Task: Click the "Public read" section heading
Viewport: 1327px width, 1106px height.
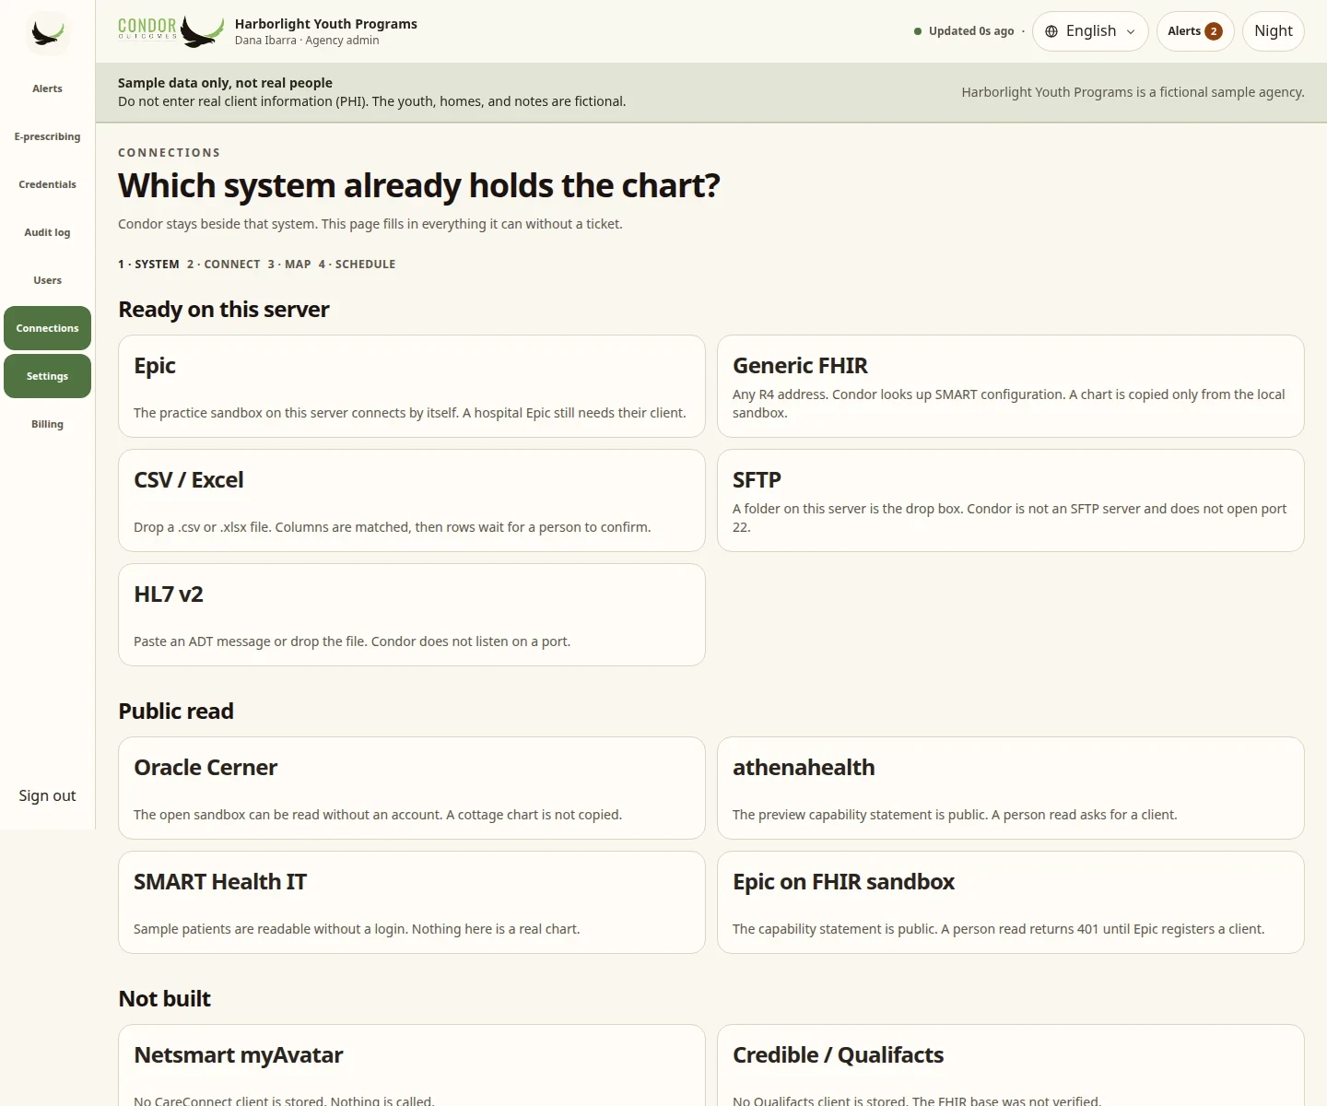Action: pos(176,712)
